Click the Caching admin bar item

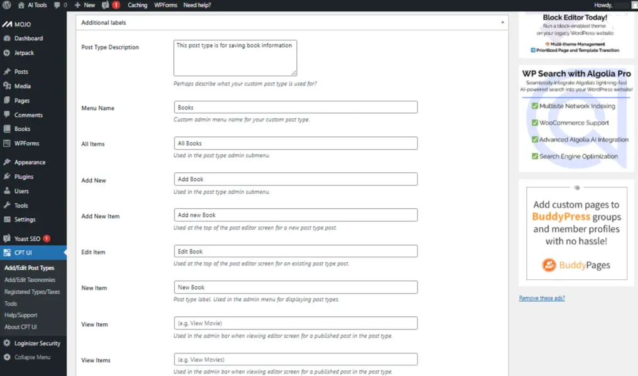coord(138,5)
